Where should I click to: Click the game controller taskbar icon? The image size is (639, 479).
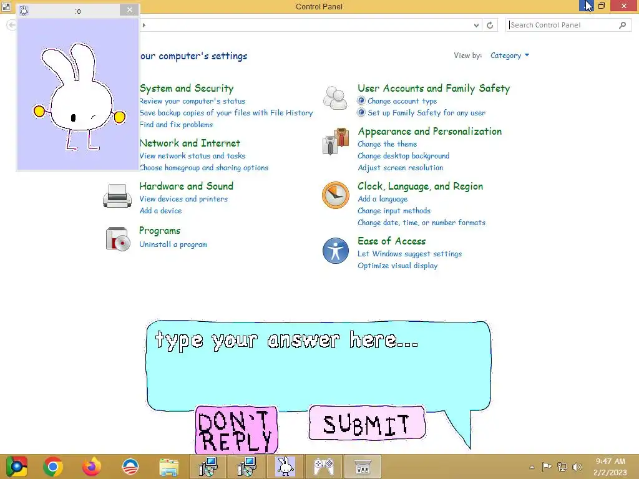coord(324,467)
